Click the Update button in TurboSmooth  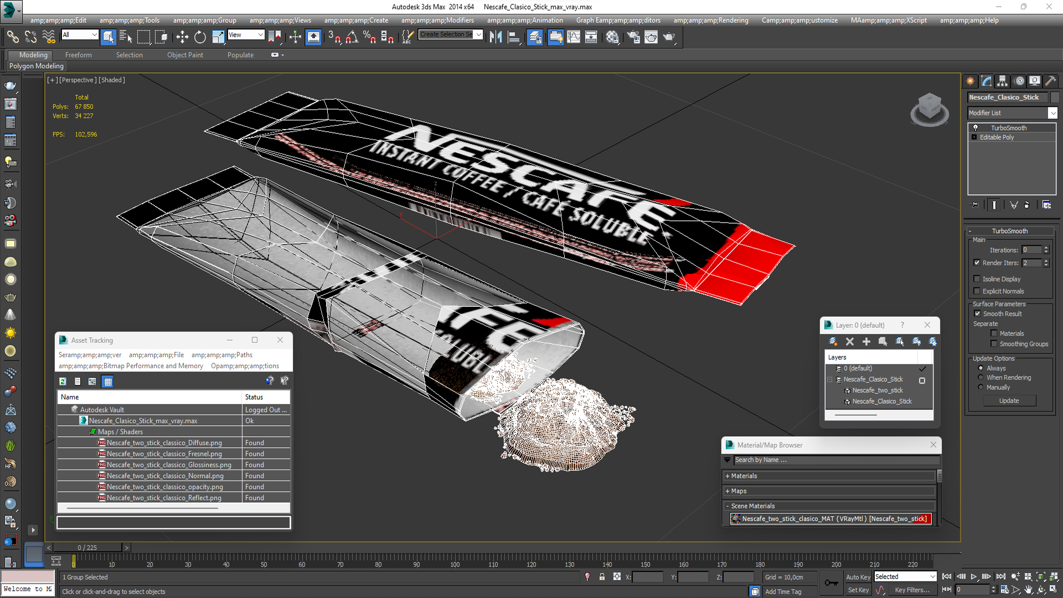pyautogui.click(x=1009, y=401)
